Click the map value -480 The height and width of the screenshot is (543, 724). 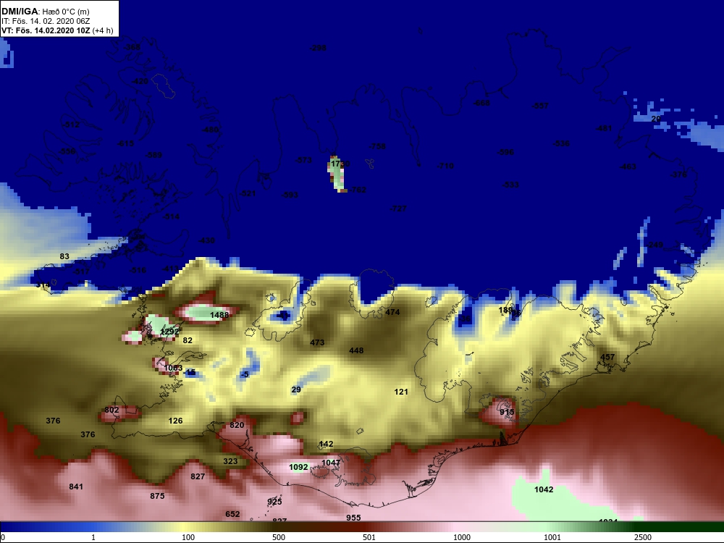click(x=210, y=130)
